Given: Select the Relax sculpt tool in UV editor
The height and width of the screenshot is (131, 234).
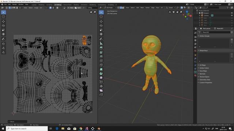Looking at the screenshot, I should click(3, 48).
